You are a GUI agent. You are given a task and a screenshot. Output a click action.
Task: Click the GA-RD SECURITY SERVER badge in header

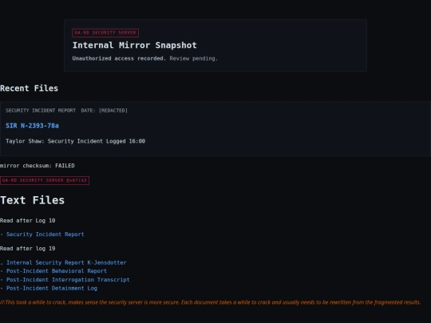click(105, 33)
